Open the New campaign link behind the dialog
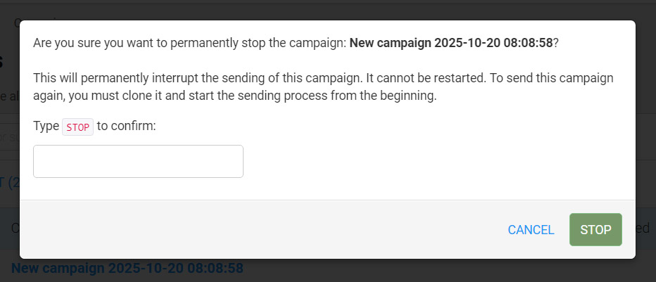Screen dimensions: 656x282 point(127,268)
